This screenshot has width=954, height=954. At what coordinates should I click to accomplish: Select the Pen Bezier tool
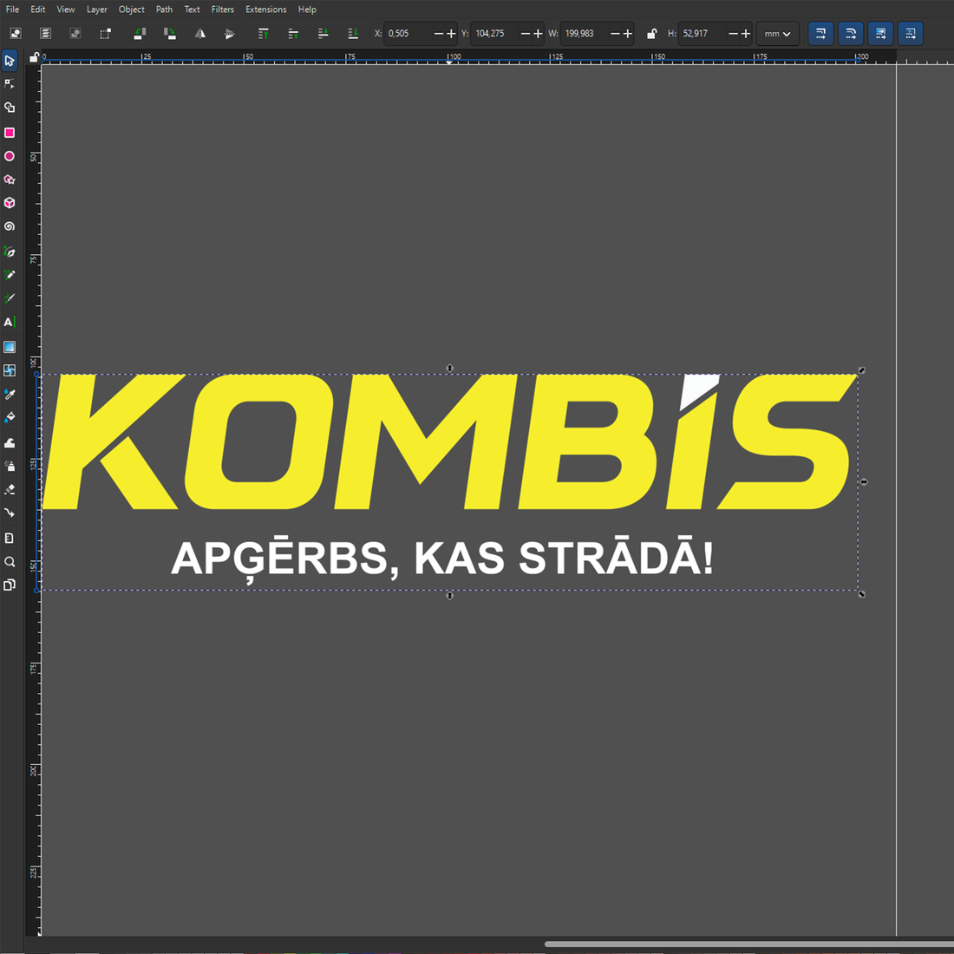(10, 252)
